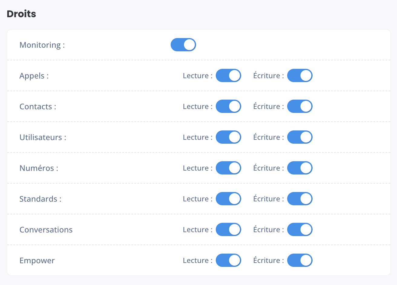Toggle Standards Lecture permission
Image resolution: width=397 pixels, height=285 pixels.
[x=228, y=199]
